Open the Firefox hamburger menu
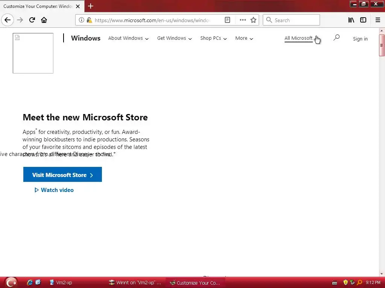 click(x=378, y=20)
